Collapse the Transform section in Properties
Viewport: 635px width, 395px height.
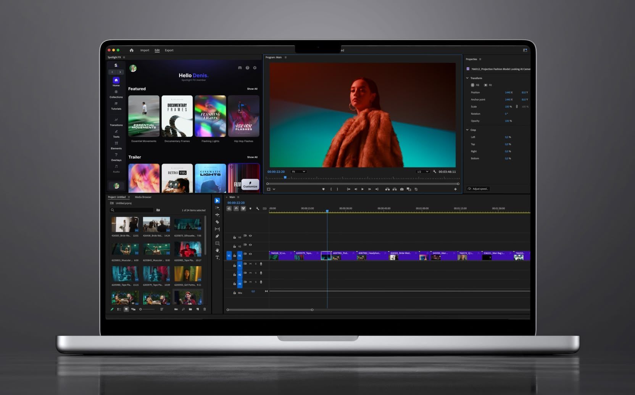tap(467, 78)
